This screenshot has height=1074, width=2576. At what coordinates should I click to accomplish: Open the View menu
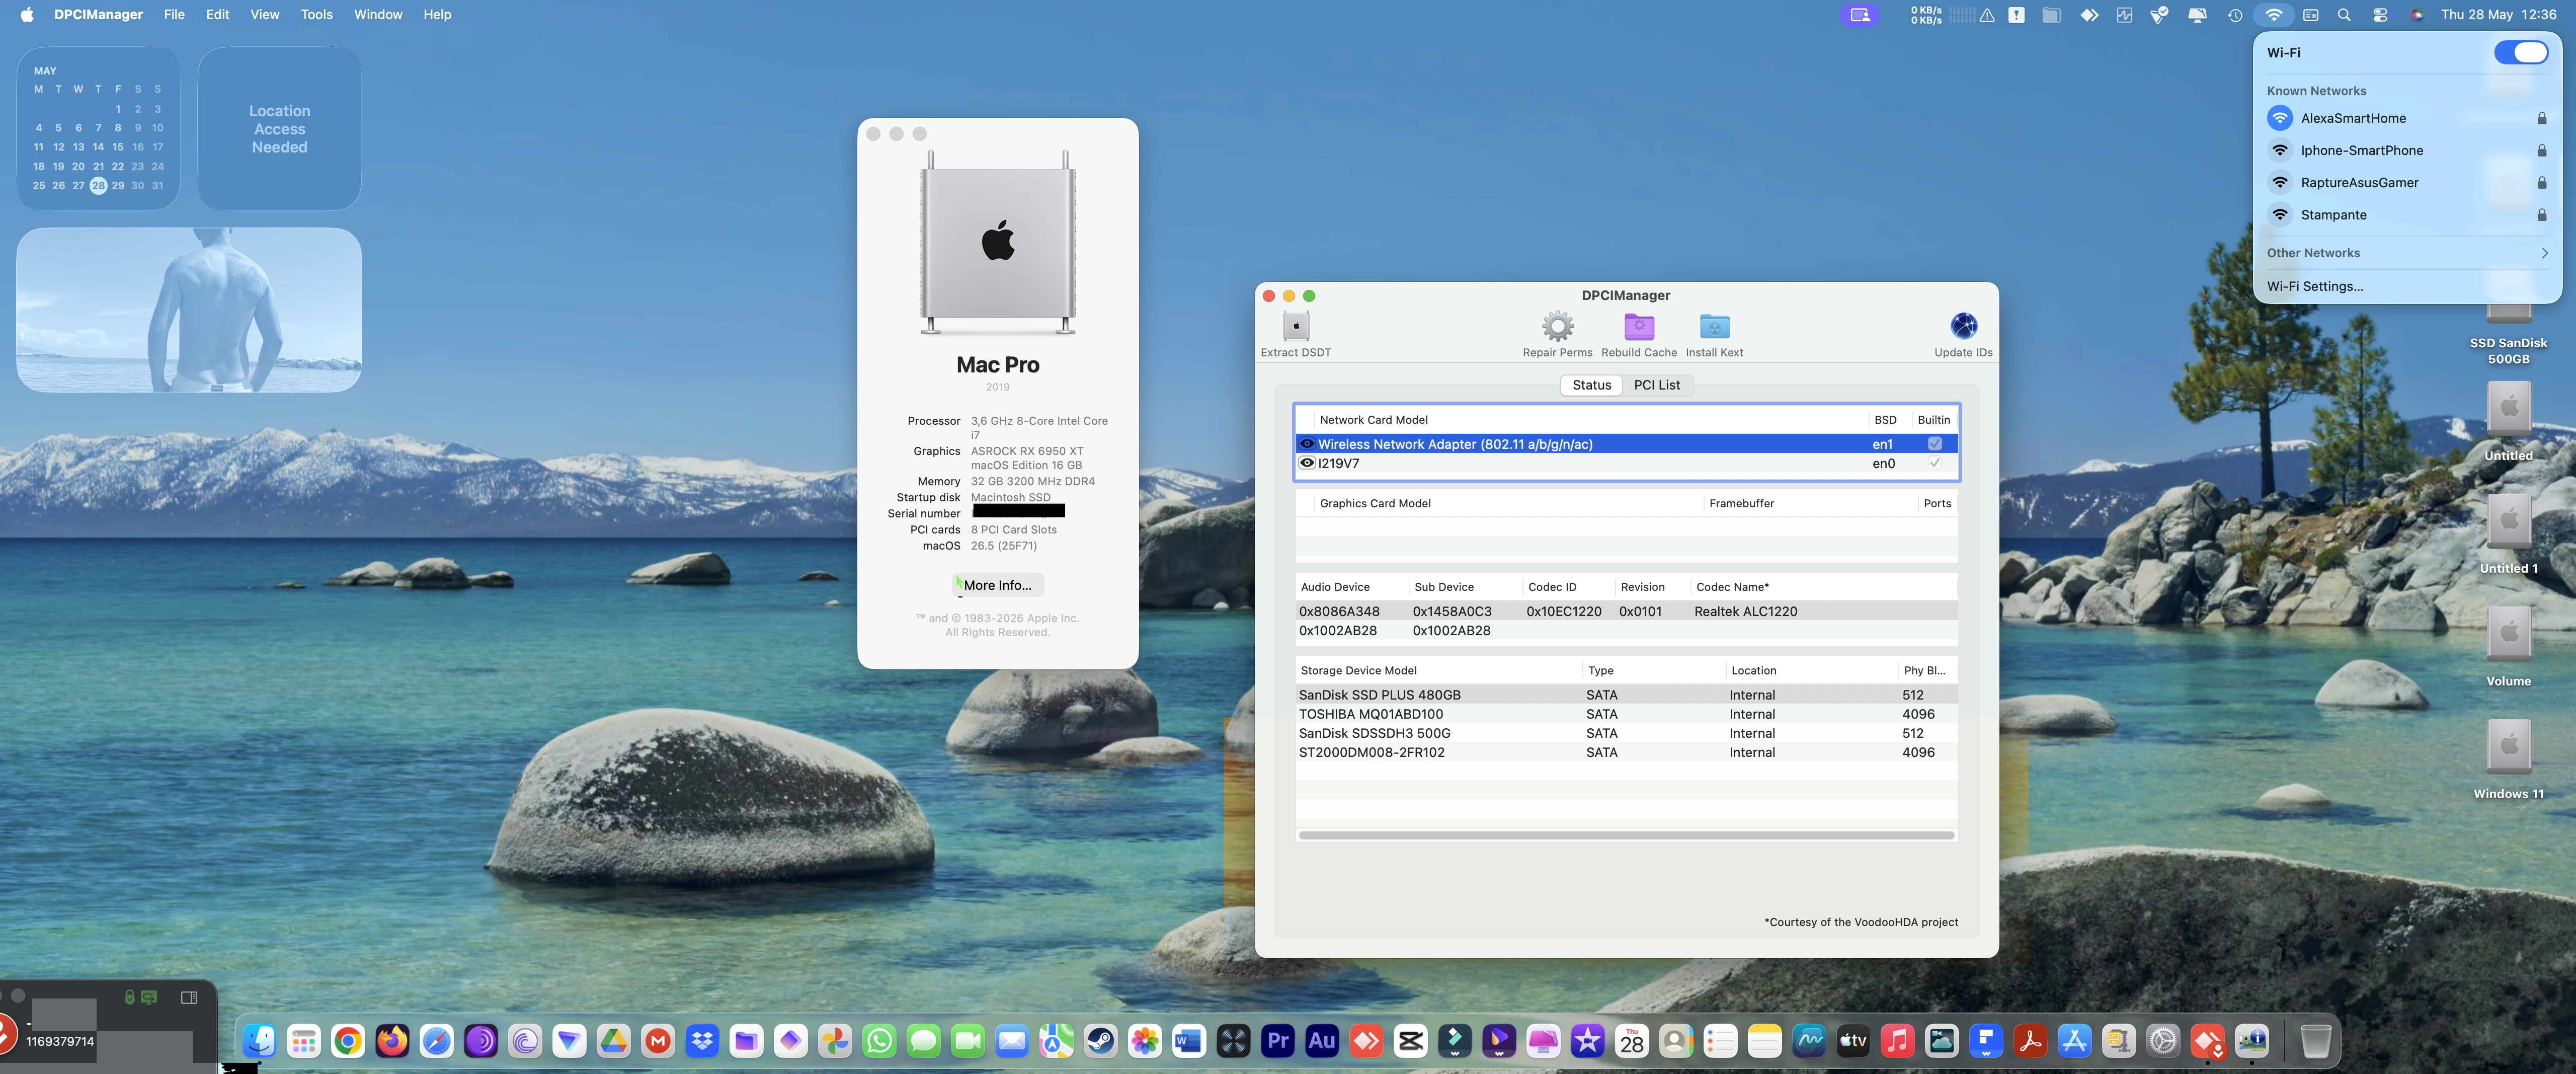coord(264,14)
